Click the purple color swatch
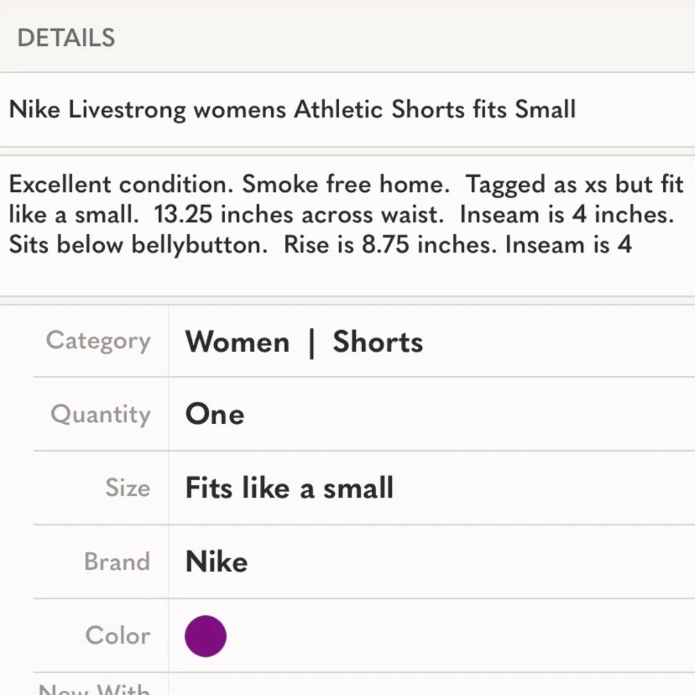 (x=204, y=635)
